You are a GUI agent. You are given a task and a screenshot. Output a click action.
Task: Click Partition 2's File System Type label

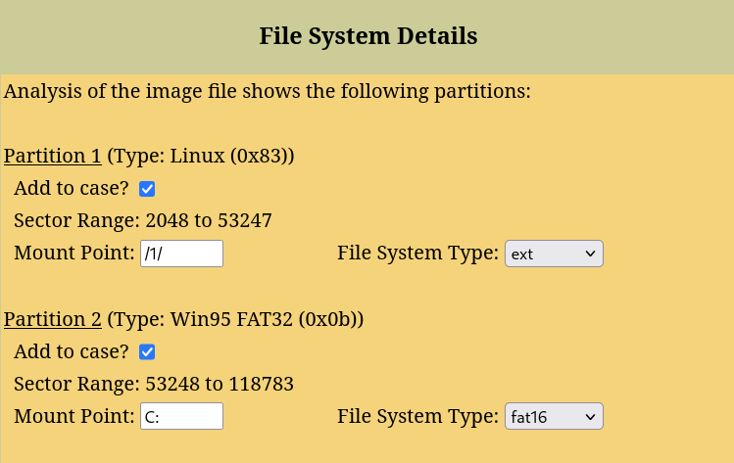point(417,417)
